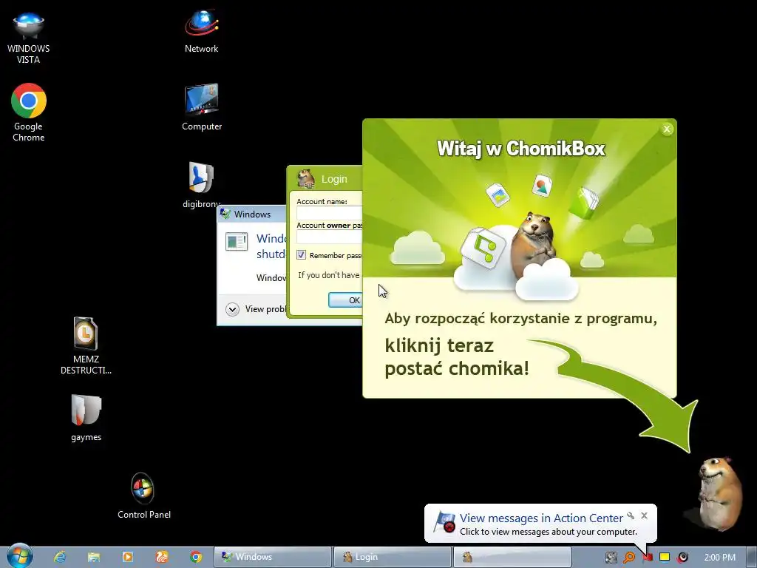The width and height of the screenshot is (757, 568).
Task: Select the Google Chrome desktop shortcut
Action: [29, 112]
